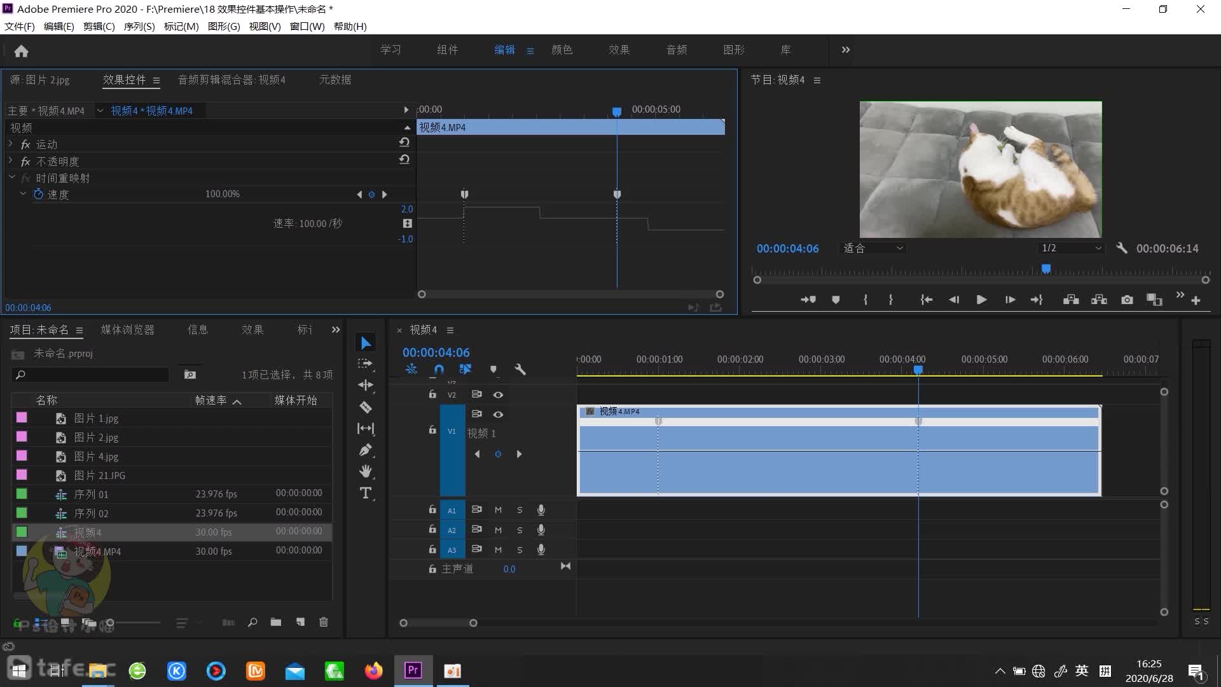1221x687 pixels.
Task: Enable voice-over record on A1
Action: click(x=541, y=510)
